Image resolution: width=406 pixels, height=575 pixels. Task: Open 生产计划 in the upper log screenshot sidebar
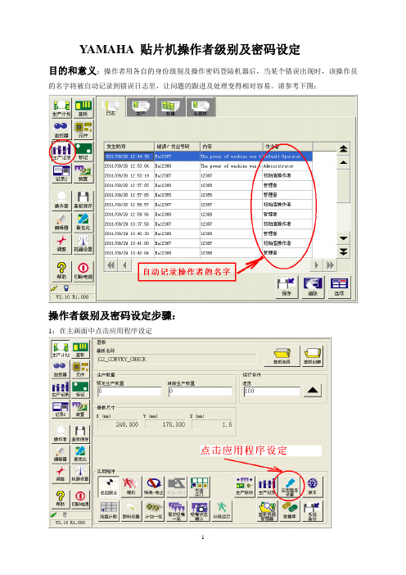61,108
